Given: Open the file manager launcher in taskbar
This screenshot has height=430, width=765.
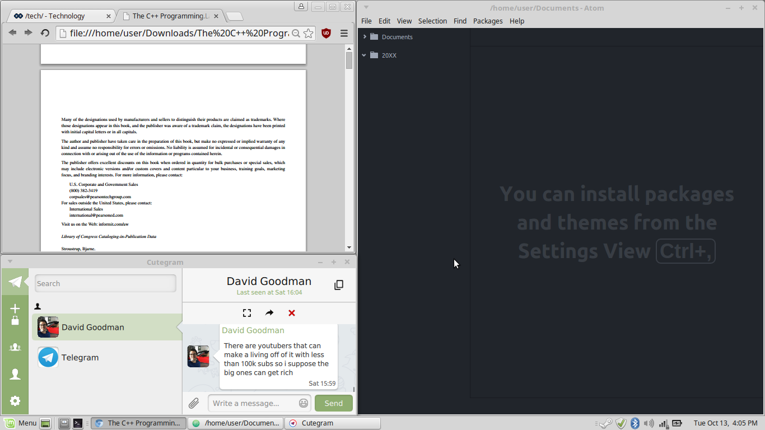Looking at the screenshot, I should tap(64, 423).
